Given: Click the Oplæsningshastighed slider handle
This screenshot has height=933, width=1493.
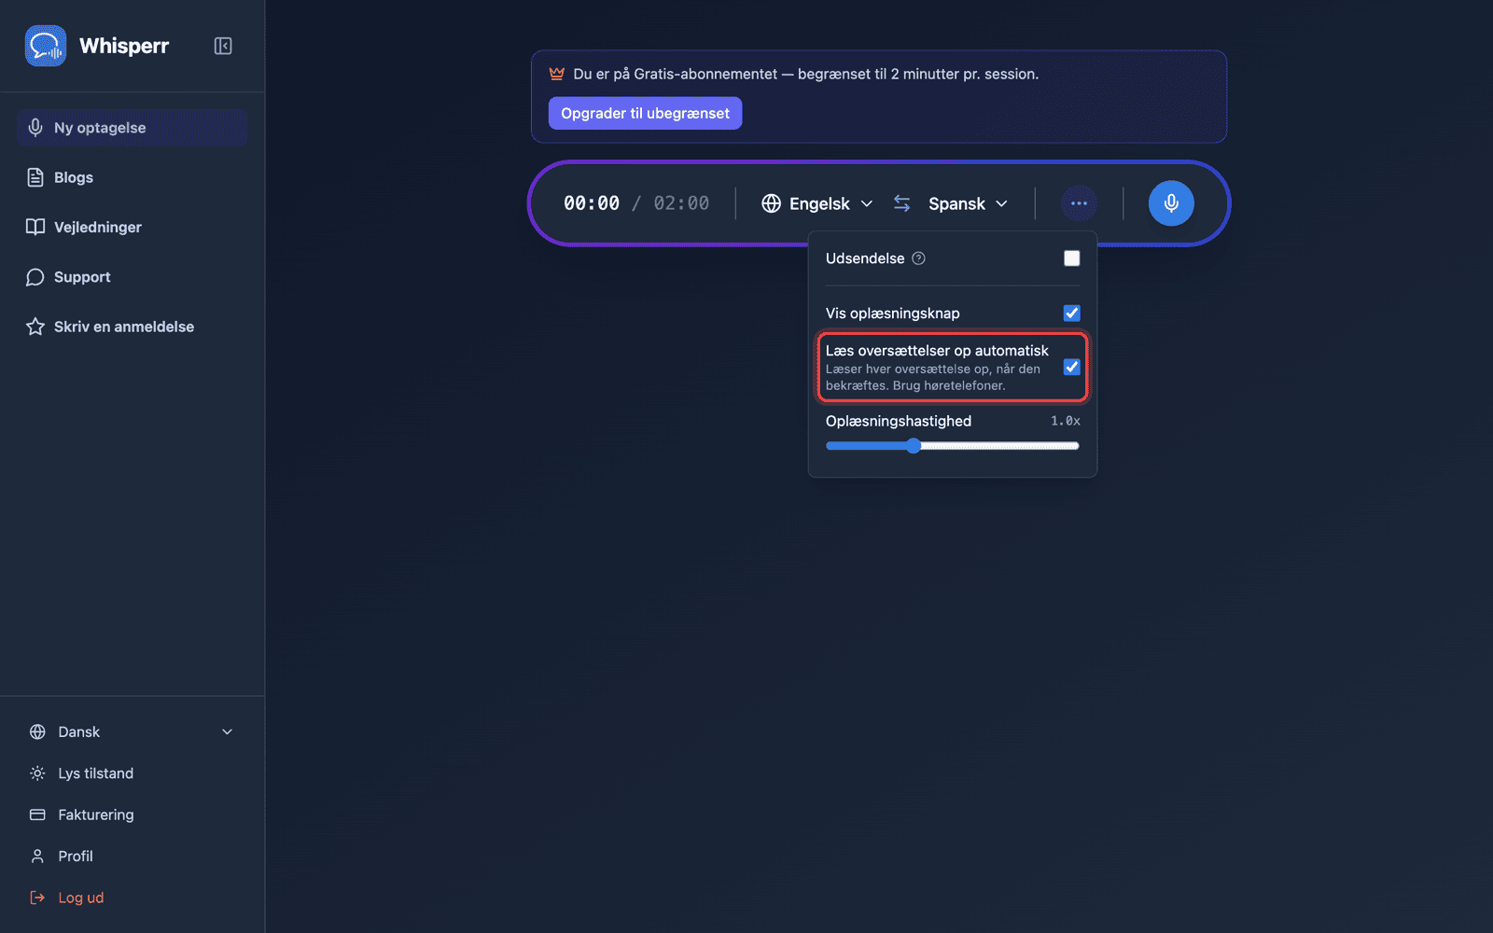Looking at the screenshot, I should click(914, 446).
